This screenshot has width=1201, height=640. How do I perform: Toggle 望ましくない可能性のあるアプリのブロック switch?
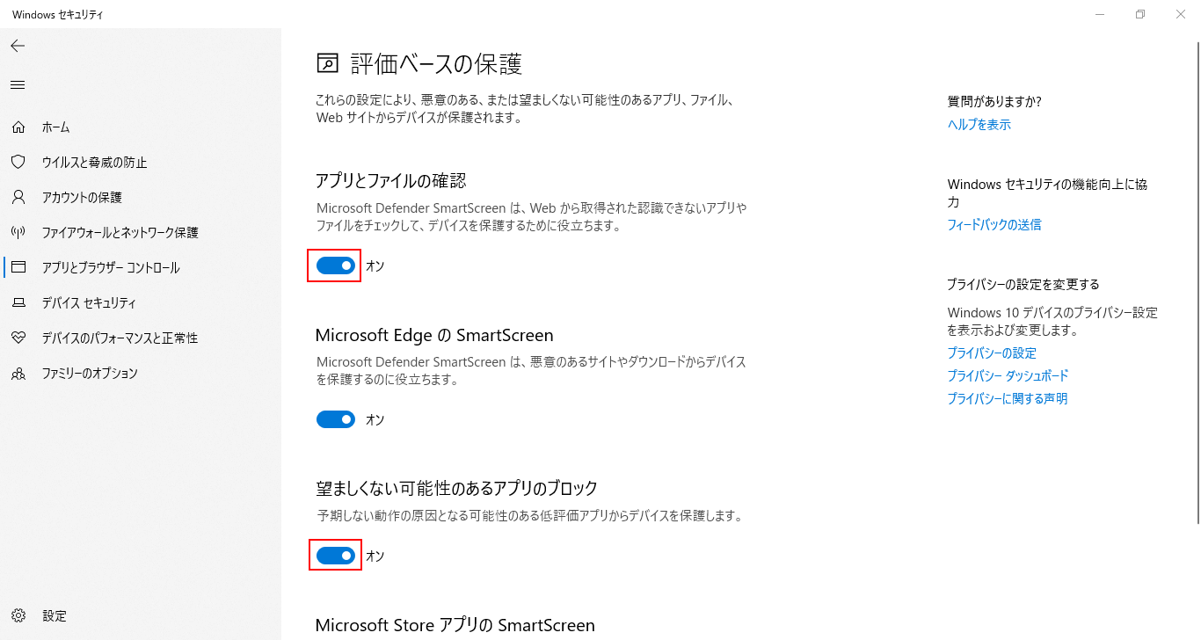[x=336, y=556]
